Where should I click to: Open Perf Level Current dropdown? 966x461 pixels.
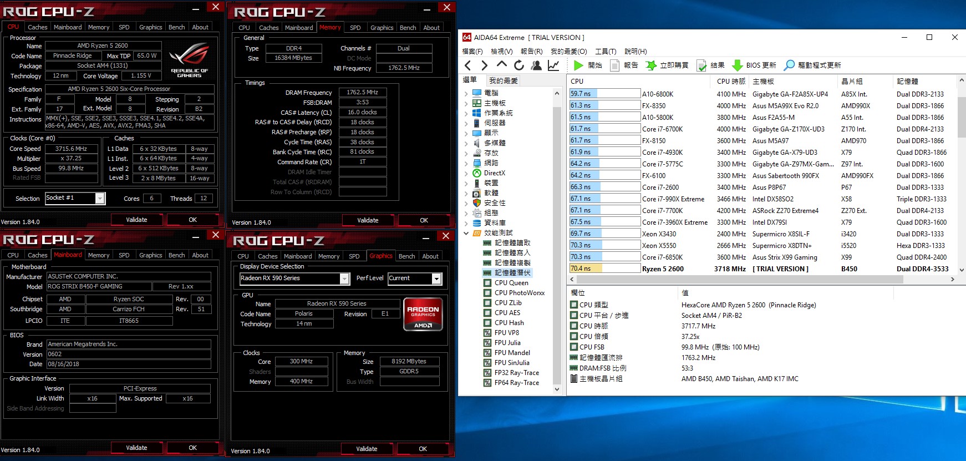(x=436, y=278)
